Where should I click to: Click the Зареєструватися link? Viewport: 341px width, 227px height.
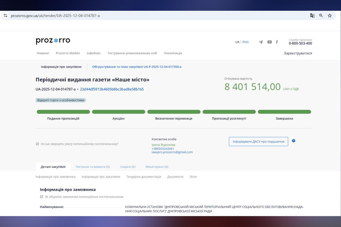(298, 53)
